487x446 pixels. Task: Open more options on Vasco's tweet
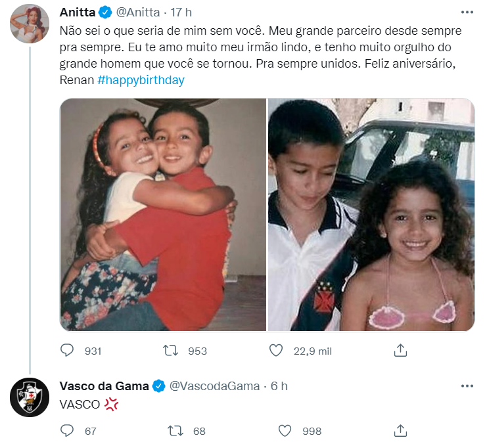(467, 386)
